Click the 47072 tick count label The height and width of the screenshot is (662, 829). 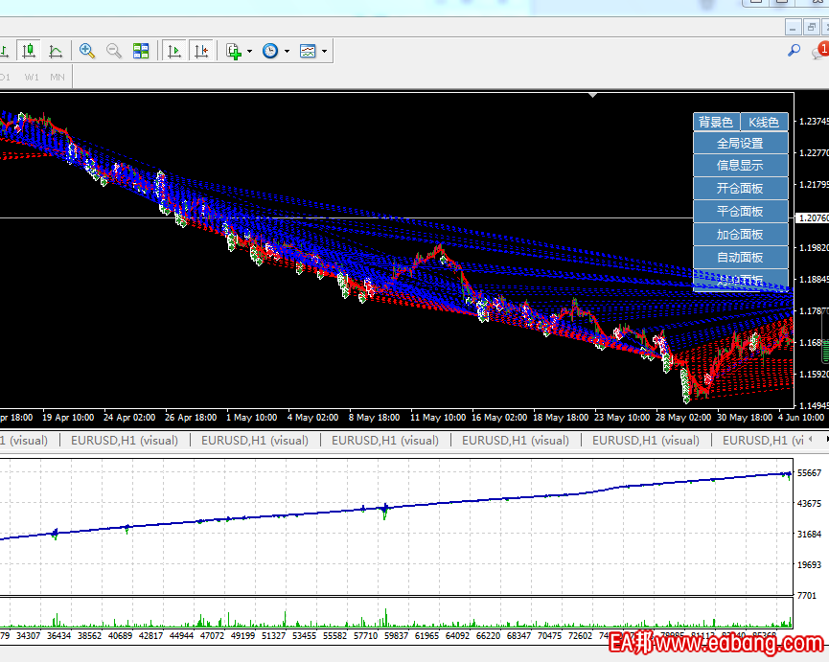click(x=212, y=635)
